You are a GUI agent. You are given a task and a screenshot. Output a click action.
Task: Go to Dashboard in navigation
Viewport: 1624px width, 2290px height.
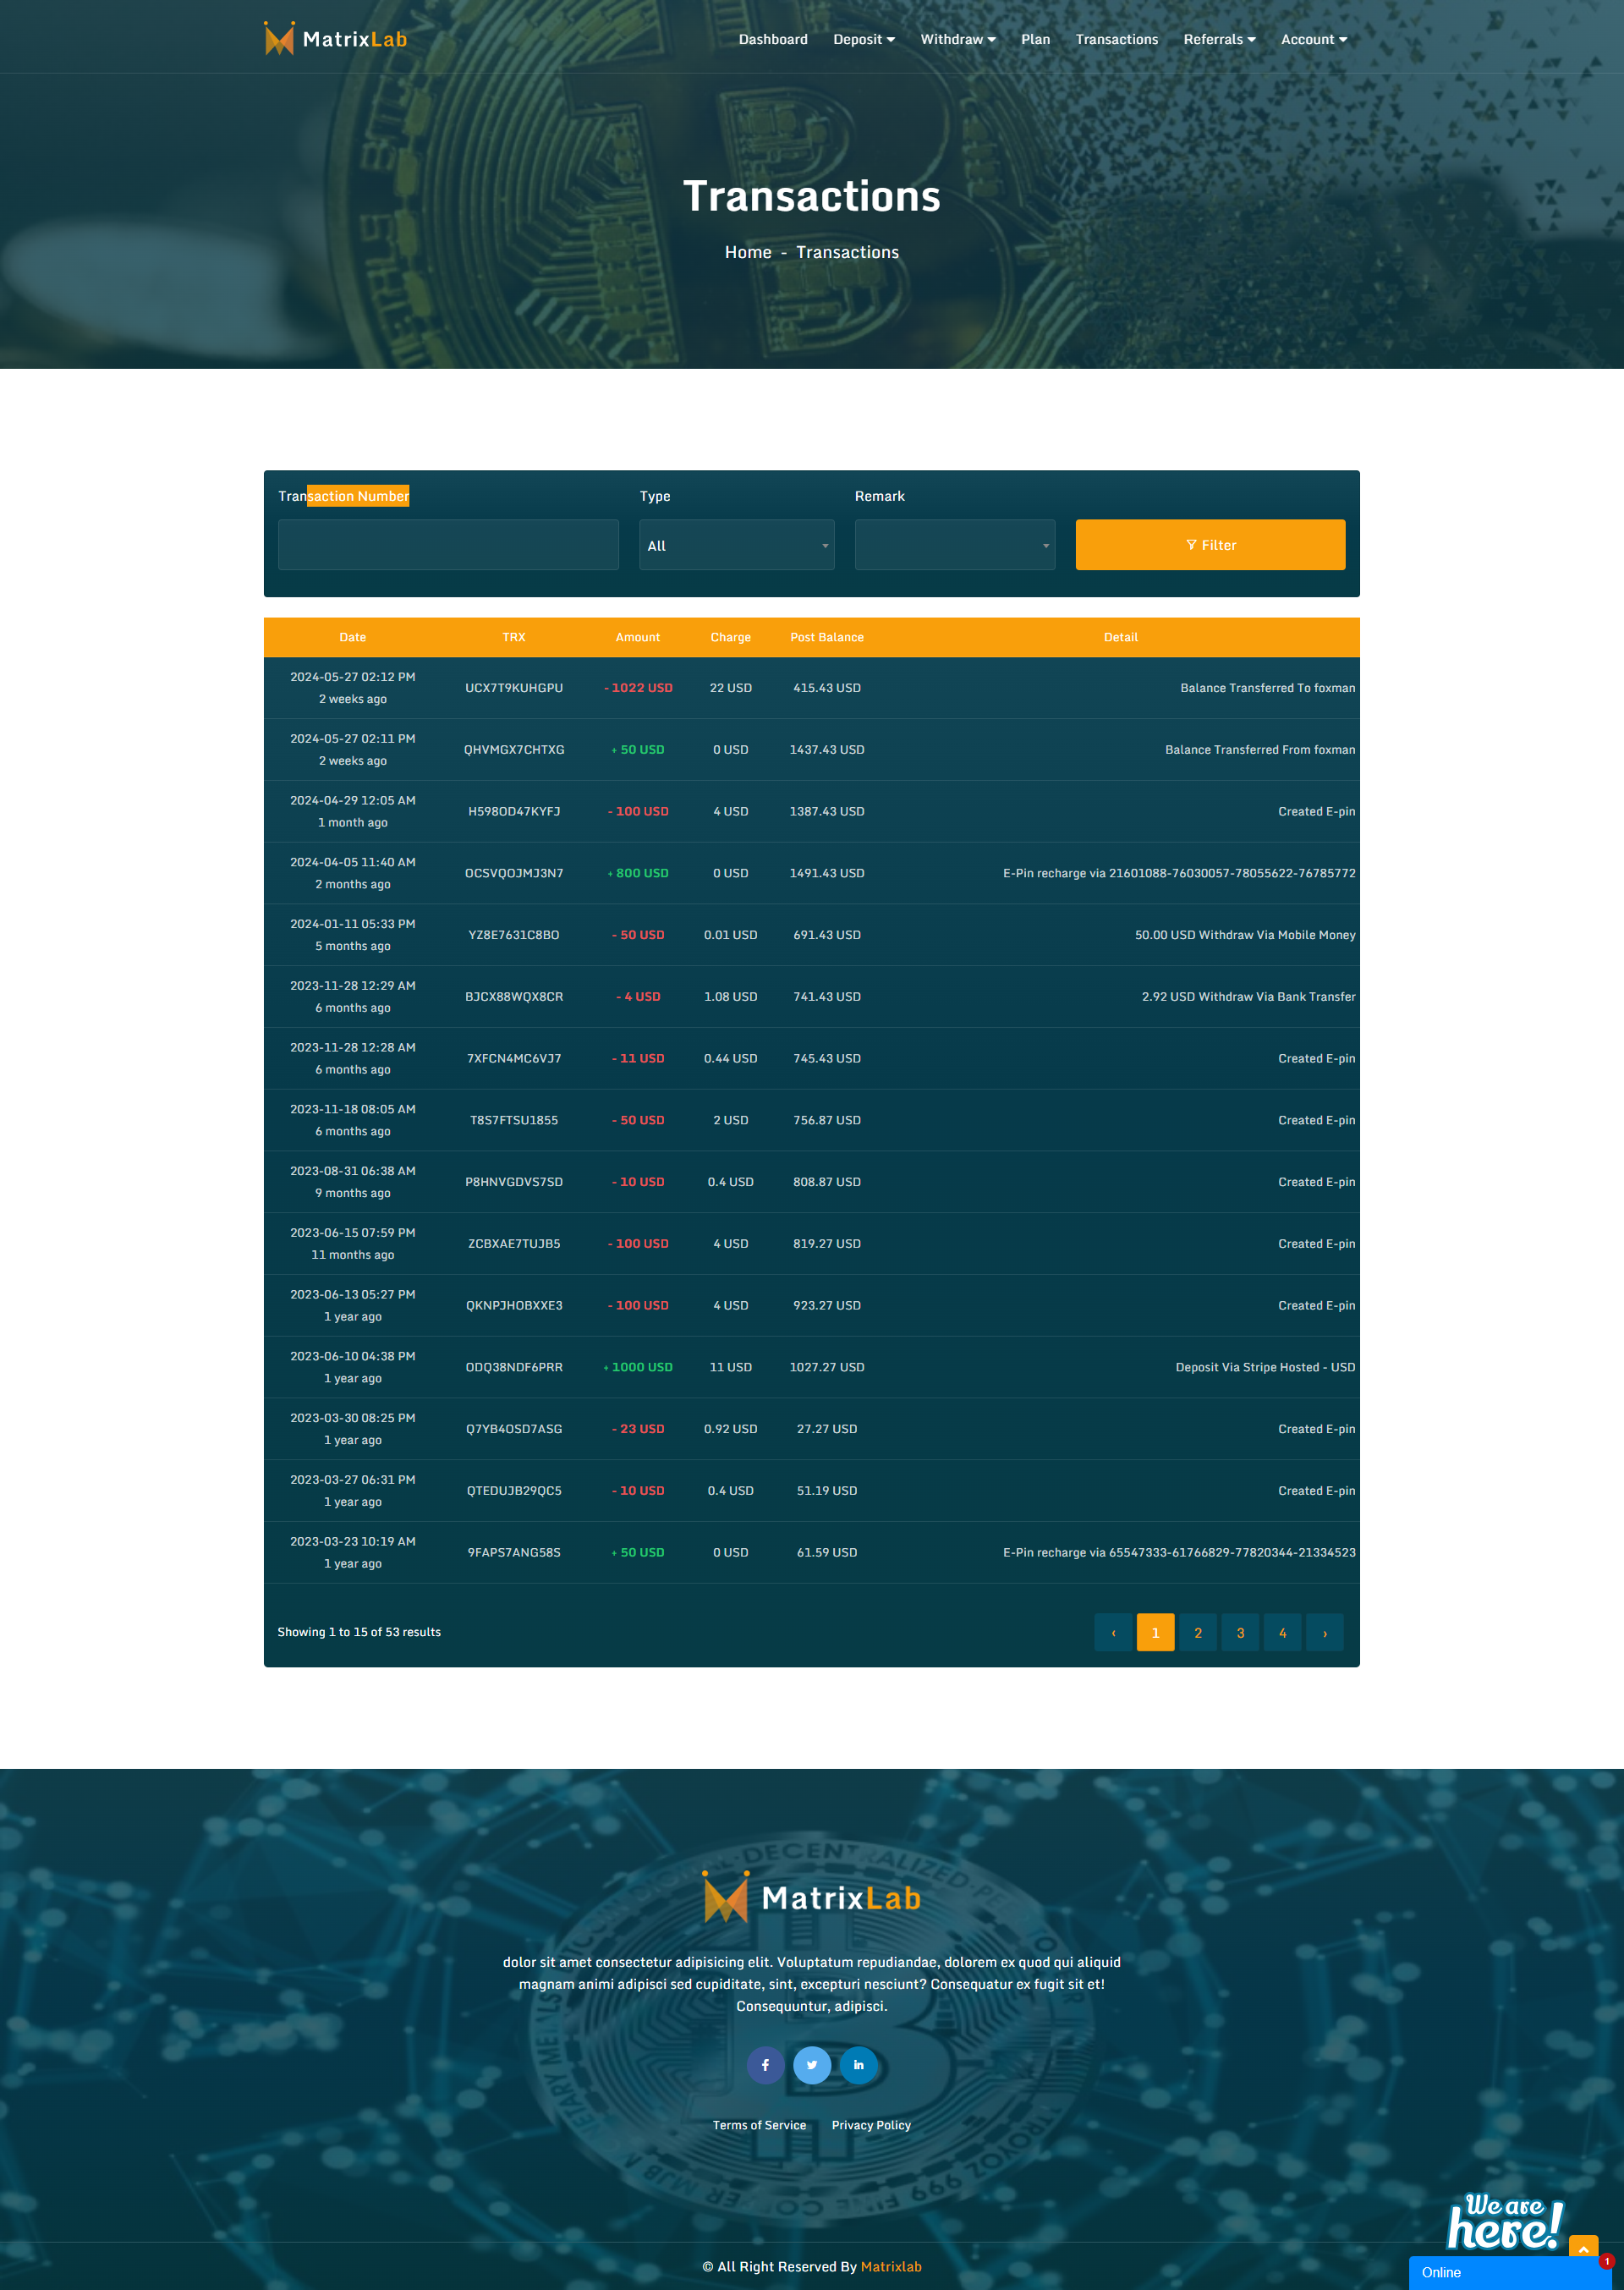[773, 40]
